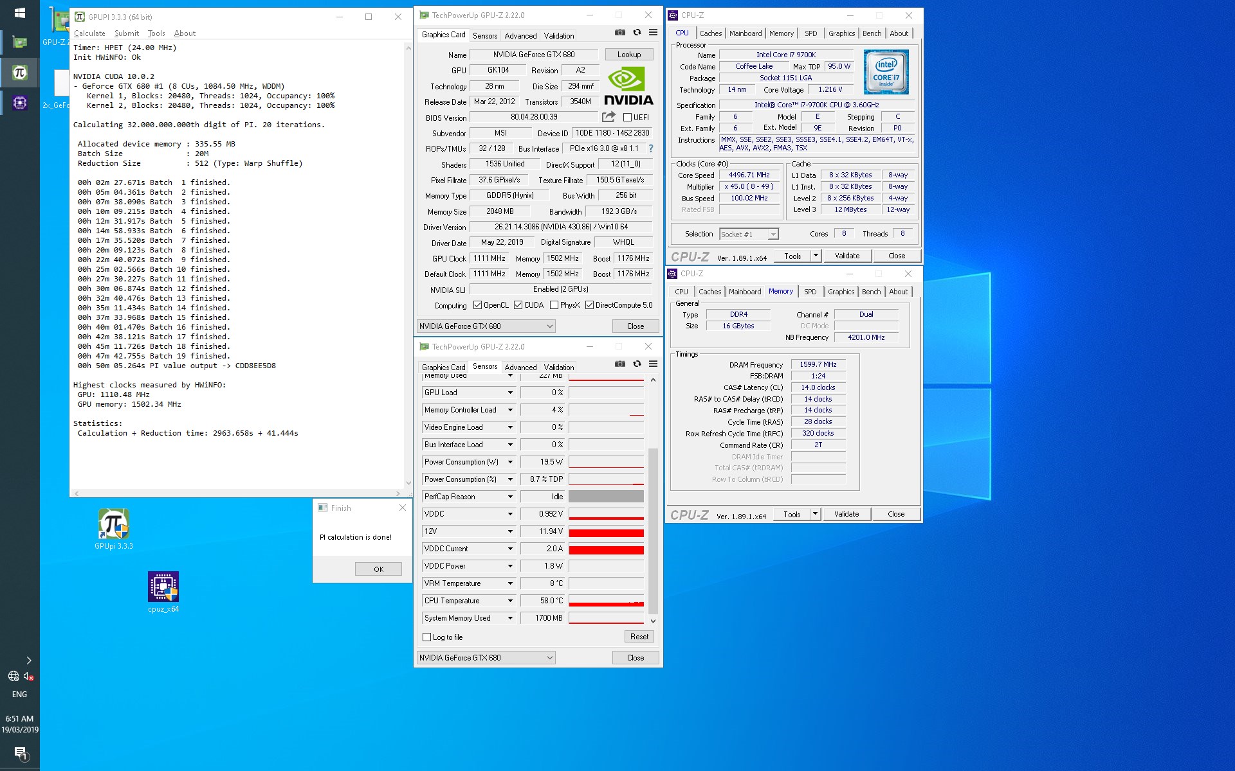
Task: Click the GPUPI vertical scrollbar down arrow
Action: (x=408, y=483)
